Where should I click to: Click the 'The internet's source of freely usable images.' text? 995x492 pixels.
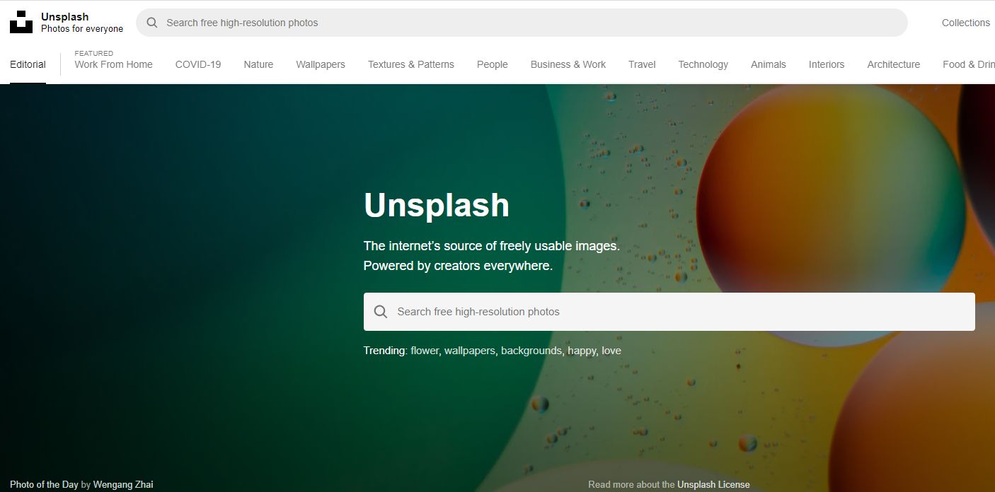(492, 246)
